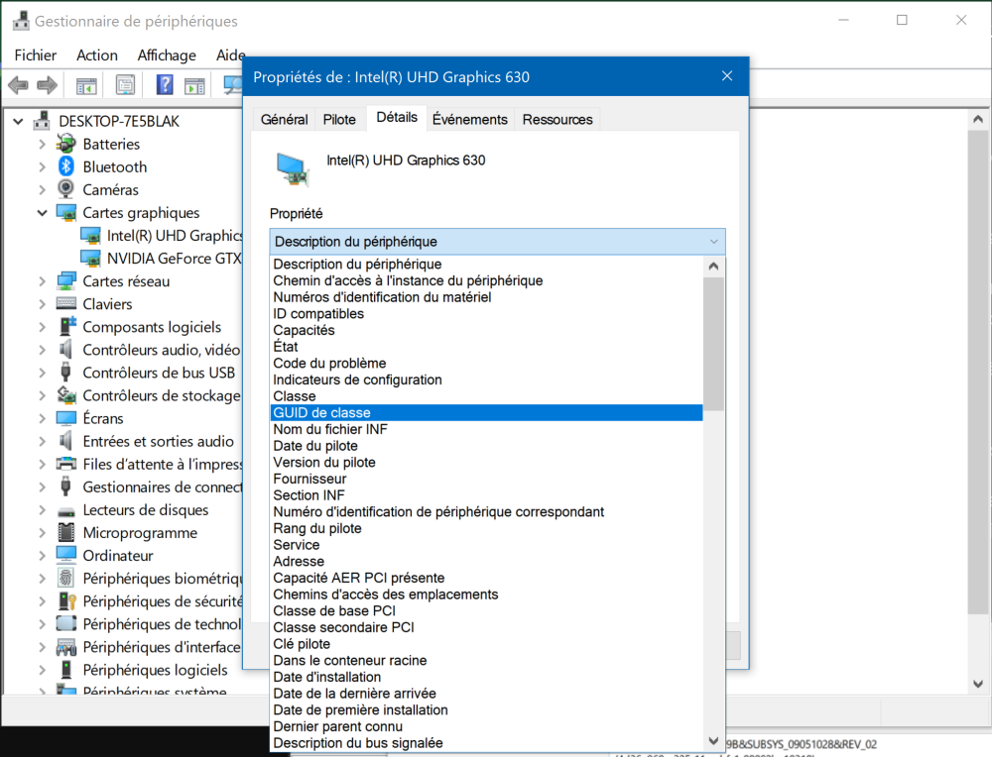Image resolution: width=992 pixels, height=757 pixels.
Task: Collapse the Cartes graphiques node
Action: tap(42, 213)
